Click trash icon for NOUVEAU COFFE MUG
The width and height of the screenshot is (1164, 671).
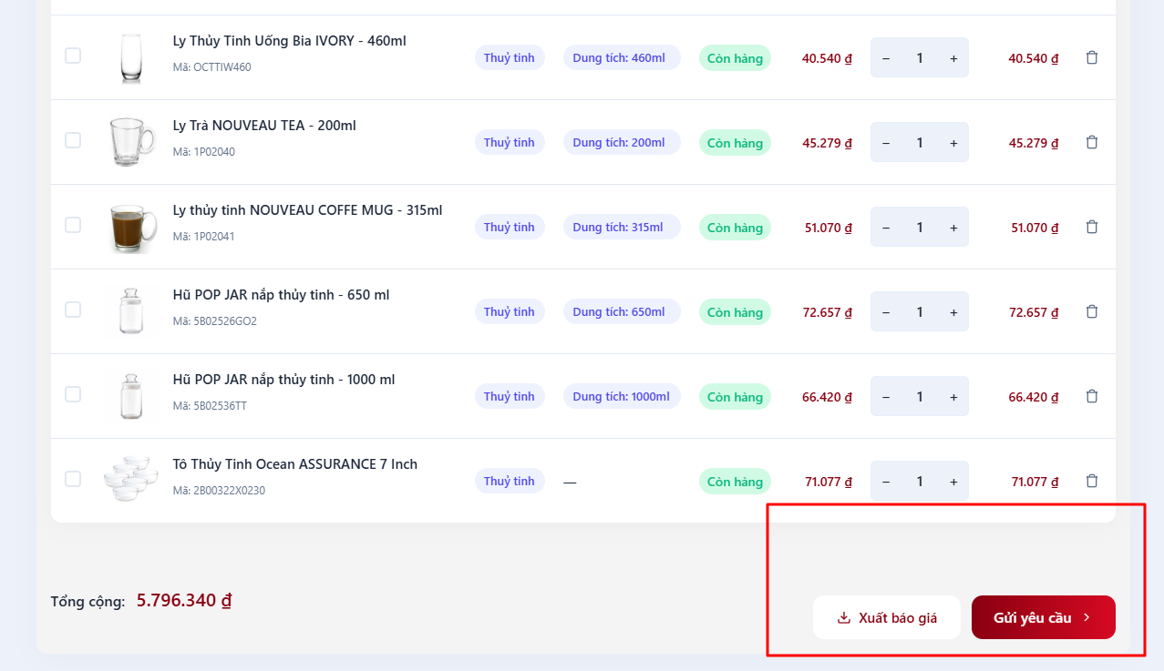click(x=1092, y=227)
